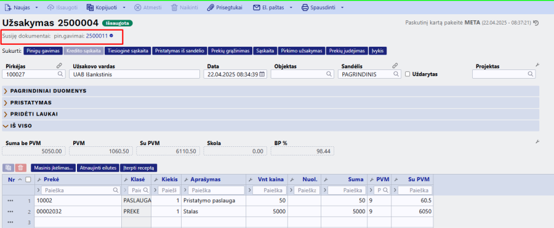Open the Naujas menu
The width and height of the screenshot is (554, 228).
click(x=21, y=7)
